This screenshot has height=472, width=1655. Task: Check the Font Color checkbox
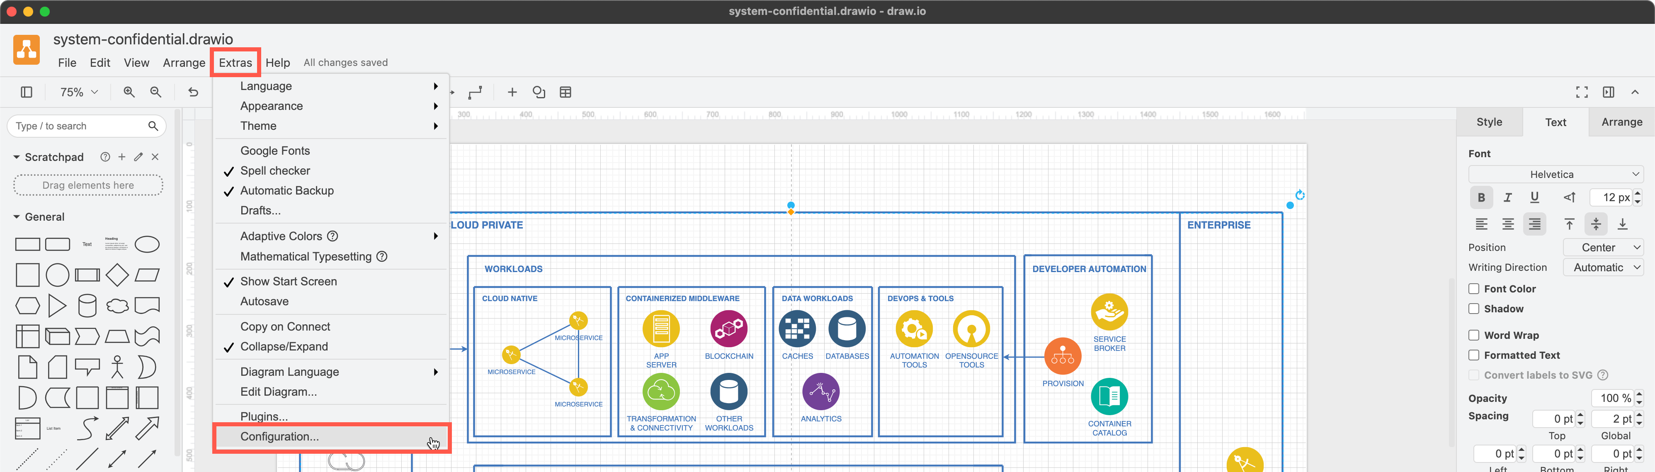point(1474,289)
